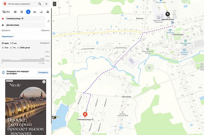Screen dimensions: 204x135
Task: Click the 'Фомино' village label
Action: [140, 19]
